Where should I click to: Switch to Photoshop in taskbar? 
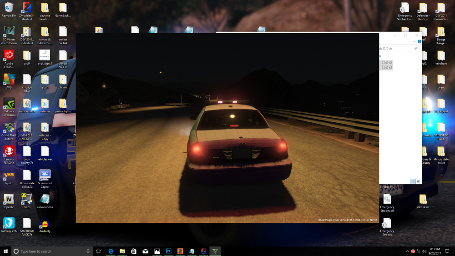click(x=169, y=251)
